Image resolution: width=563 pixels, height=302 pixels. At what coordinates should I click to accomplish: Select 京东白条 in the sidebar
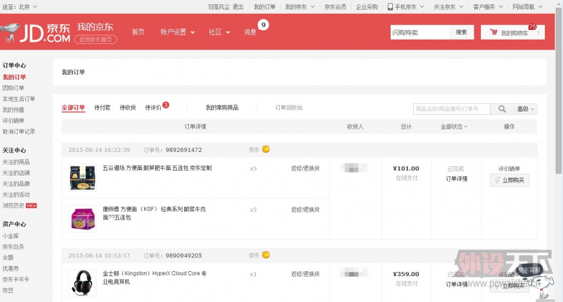click(x=13, y=246)
